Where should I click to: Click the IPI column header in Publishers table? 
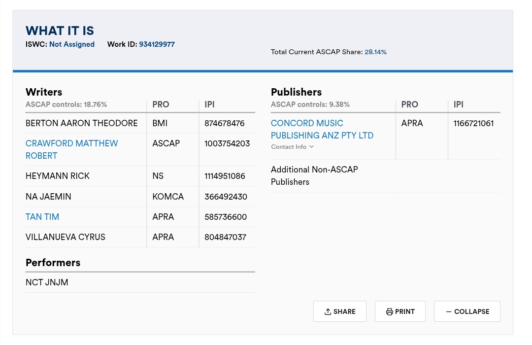pyautogui.click(x=459, y=104)
